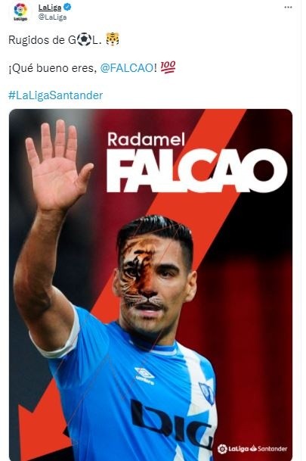Click the tiger face emoji
This screenshot has height=461, width=306.
pos(113,39)
